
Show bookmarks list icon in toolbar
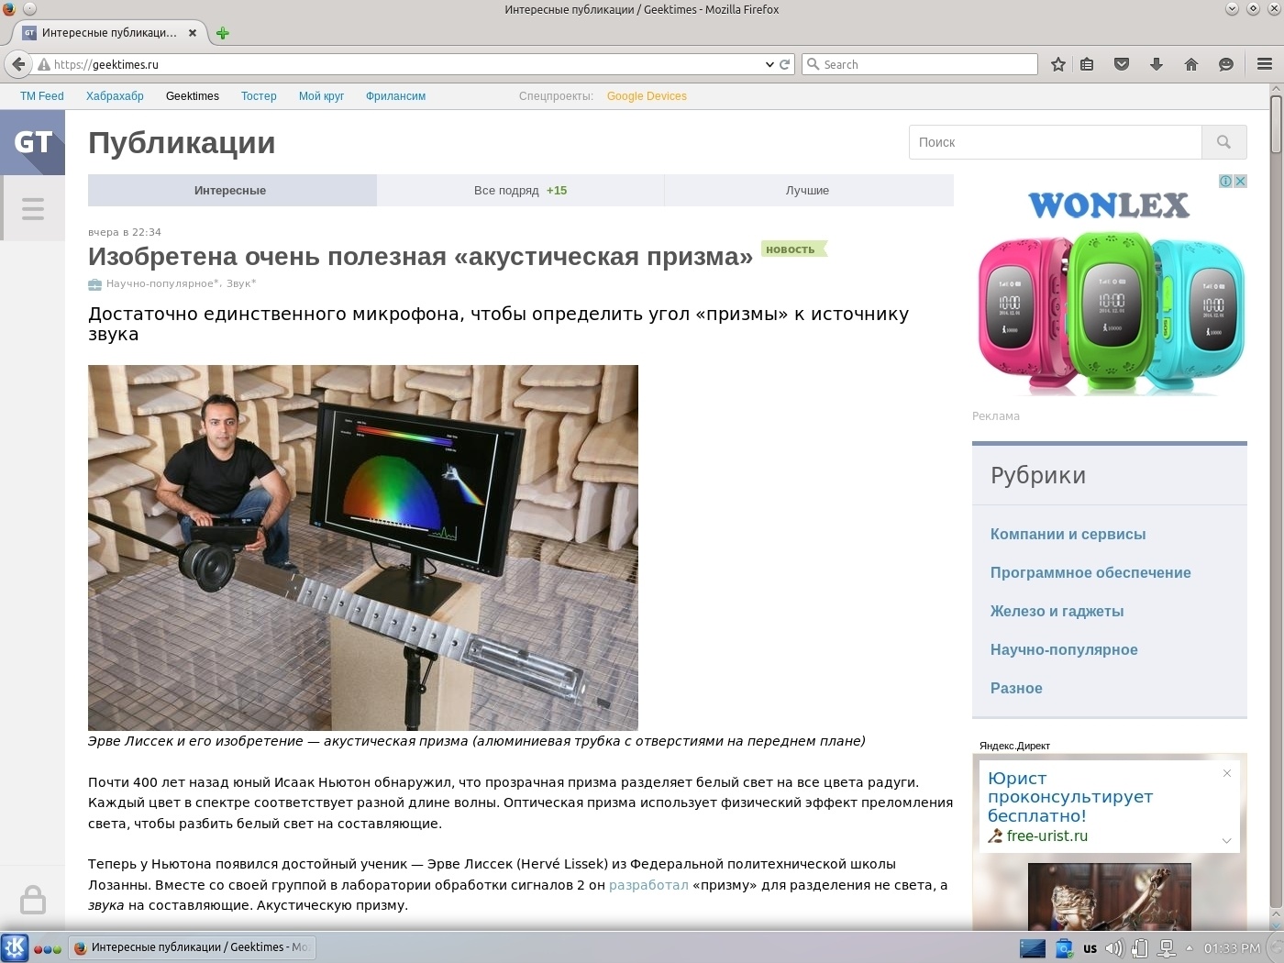tap(1087, 64)
